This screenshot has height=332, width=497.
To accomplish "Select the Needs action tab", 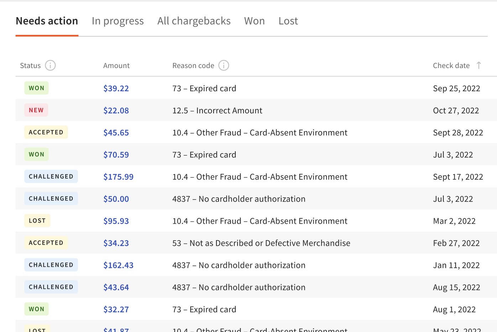I will tap(47, 21).
